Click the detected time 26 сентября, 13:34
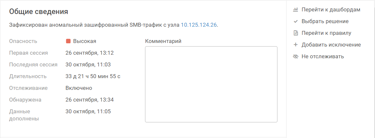375x138 pixels. point(89,100)
